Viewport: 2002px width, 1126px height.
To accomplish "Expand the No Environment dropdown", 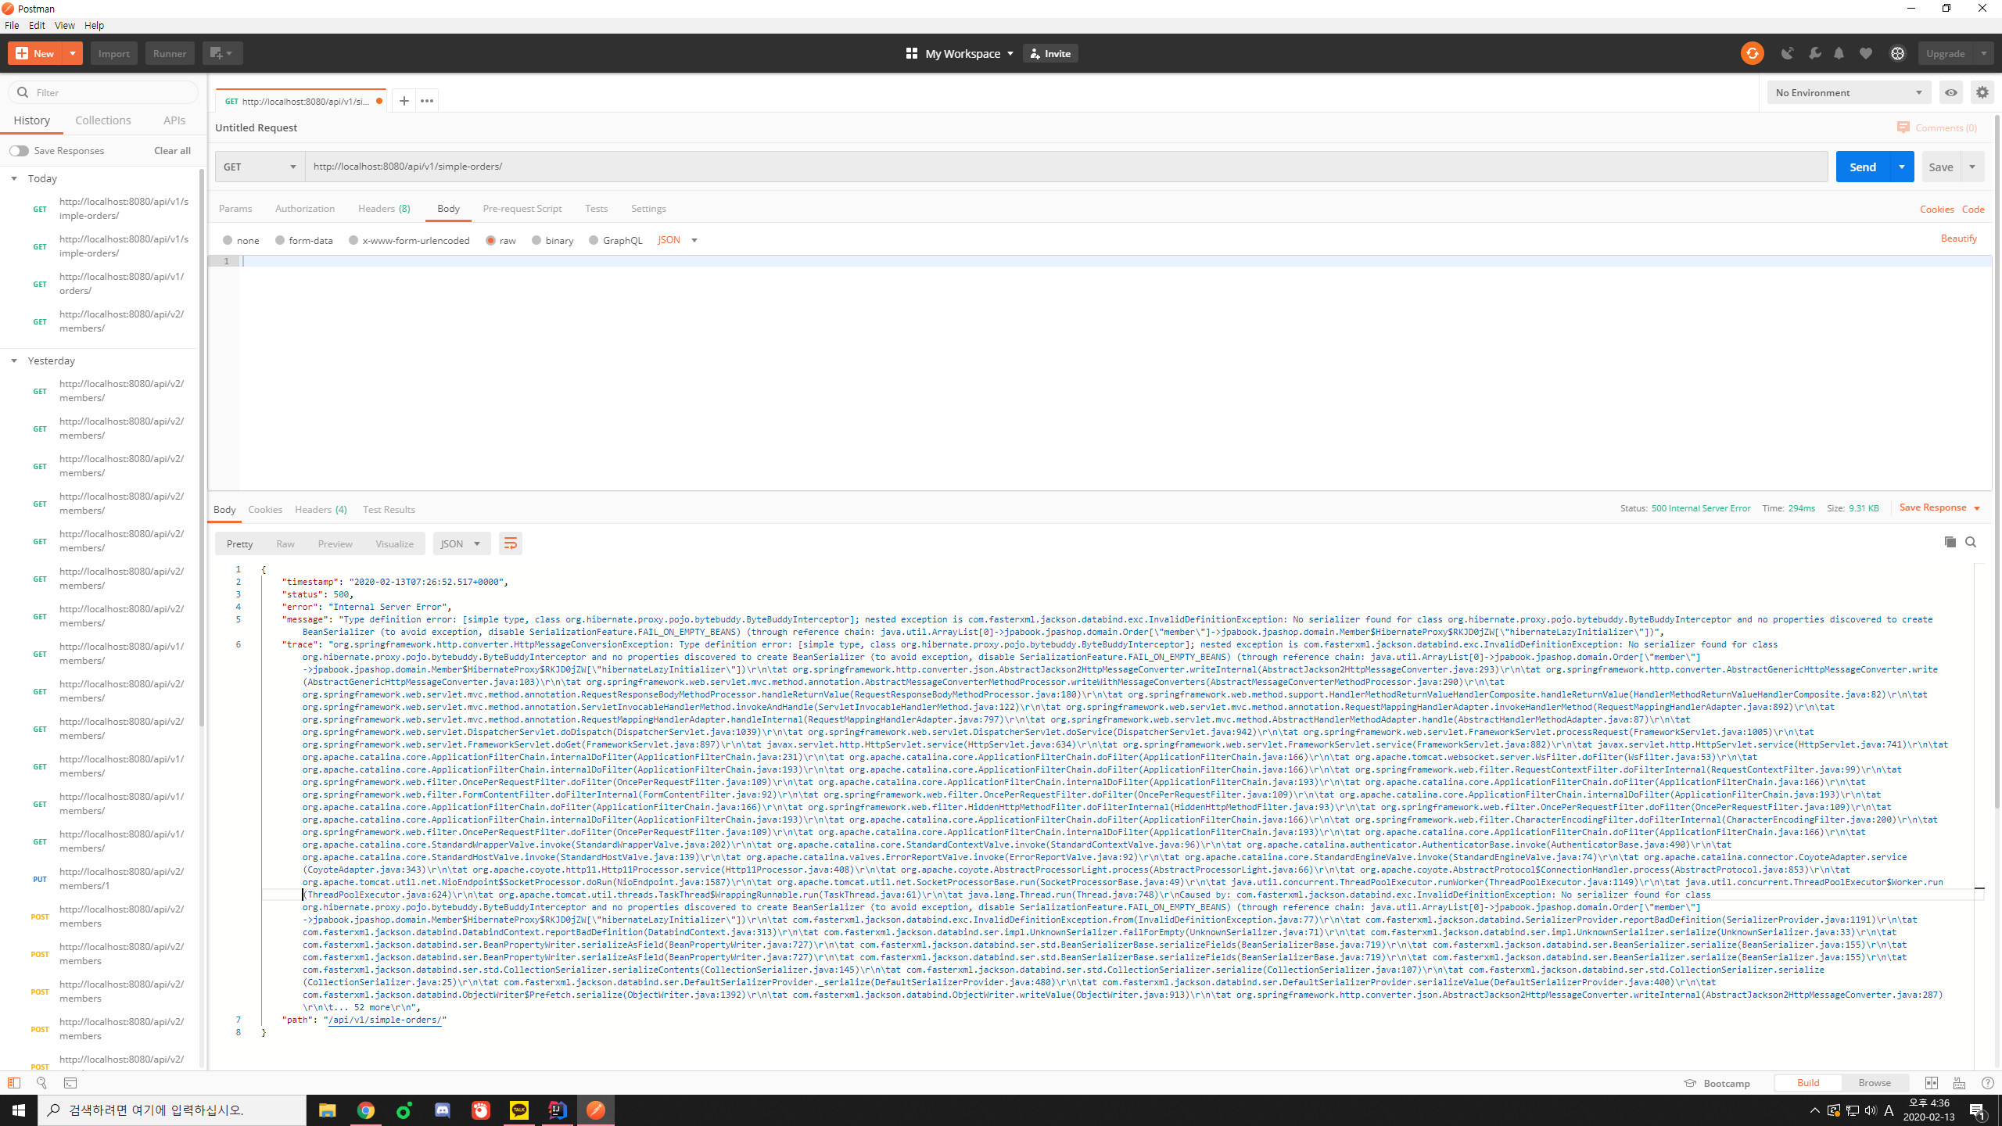I will coord(1849,92).
